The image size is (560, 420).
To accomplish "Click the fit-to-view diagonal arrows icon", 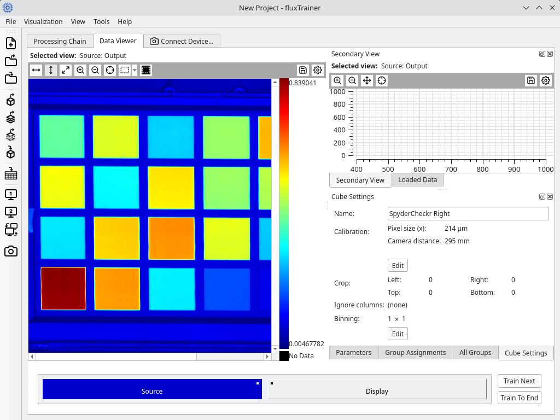I will point(66,70).
